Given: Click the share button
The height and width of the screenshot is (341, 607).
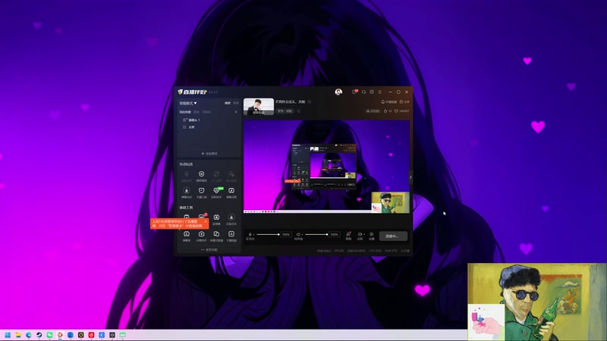Looking at the screenshot, I should click(x=404, y=102).
